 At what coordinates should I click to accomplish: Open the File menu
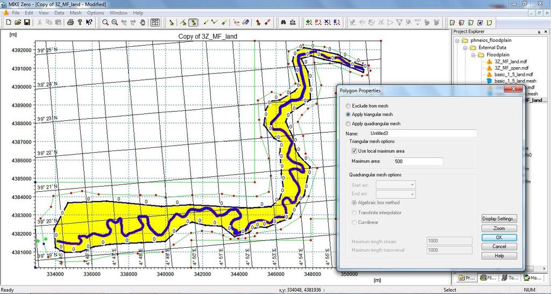coord(16,12)
